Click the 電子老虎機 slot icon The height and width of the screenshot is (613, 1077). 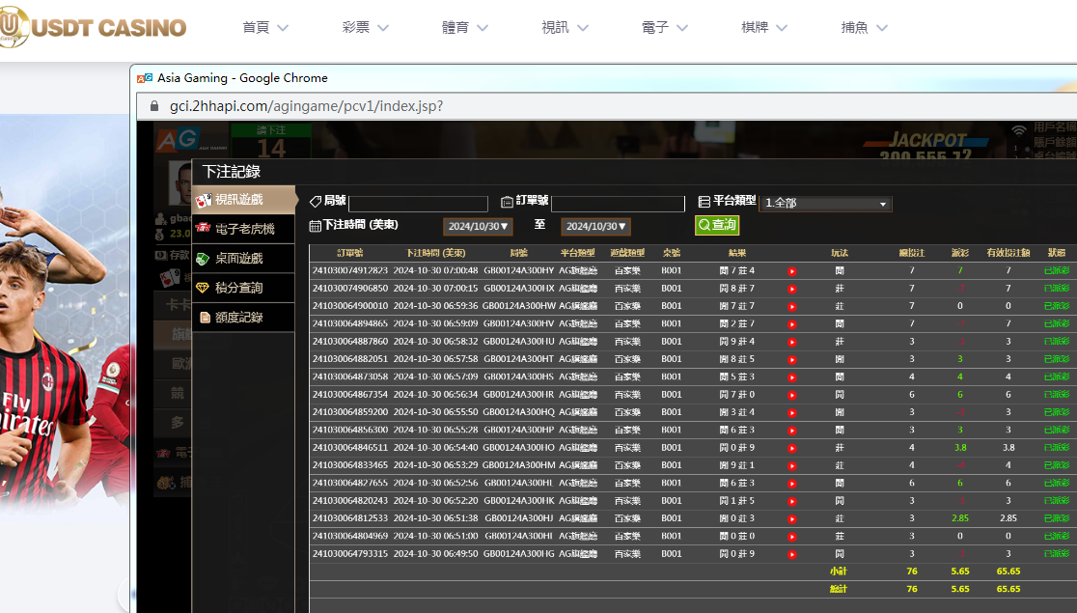point(204,229)
